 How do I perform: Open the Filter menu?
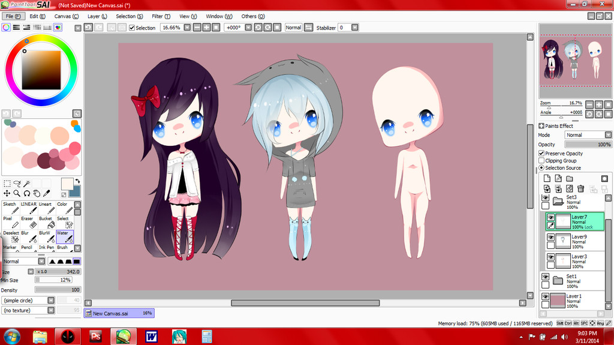coord(161,16)
